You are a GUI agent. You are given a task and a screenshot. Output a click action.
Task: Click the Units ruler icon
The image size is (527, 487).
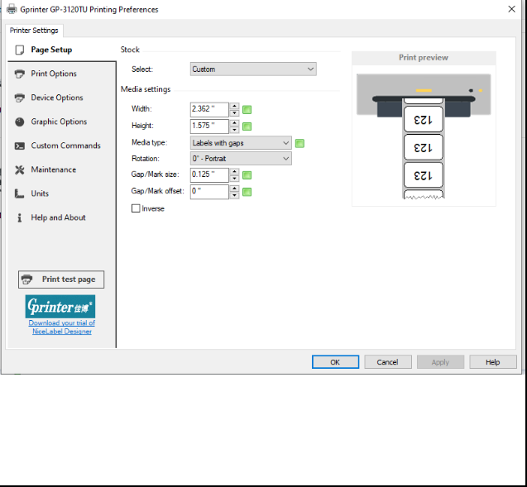coord(20,193)
